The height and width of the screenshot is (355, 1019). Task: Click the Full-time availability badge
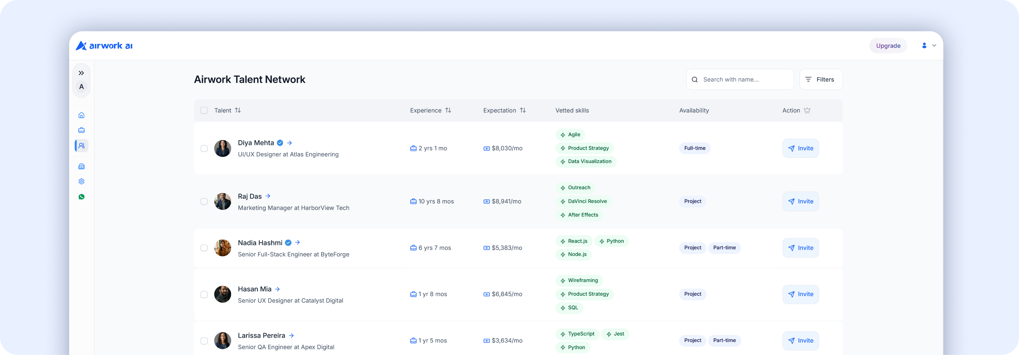click(x=695, y=148)
